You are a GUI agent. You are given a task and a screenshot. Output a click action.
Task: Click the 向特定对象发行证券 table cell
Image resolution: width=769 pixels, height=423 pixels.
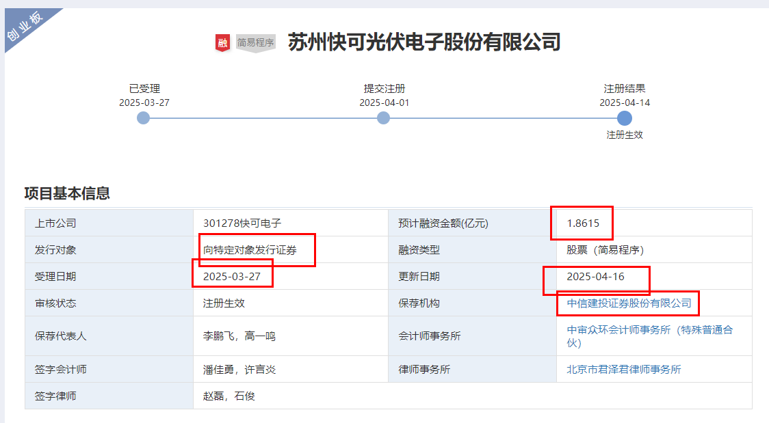[x=250, y=249]
